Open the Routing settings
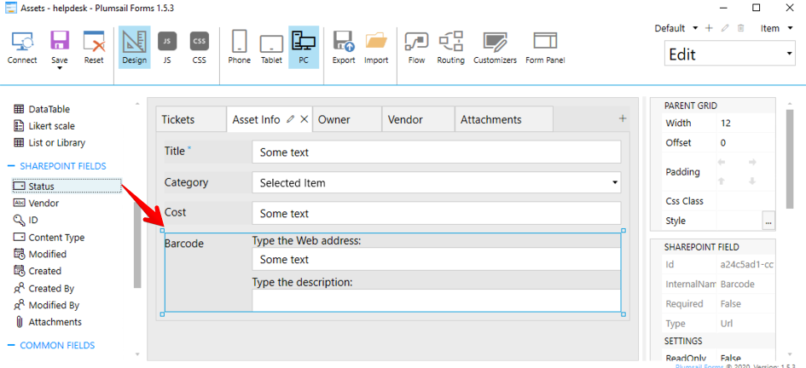 point(451,47)
